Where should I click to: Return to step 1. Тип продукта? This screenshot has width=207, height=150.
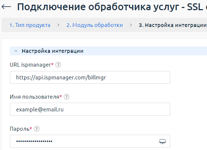[x=30, y=25]
